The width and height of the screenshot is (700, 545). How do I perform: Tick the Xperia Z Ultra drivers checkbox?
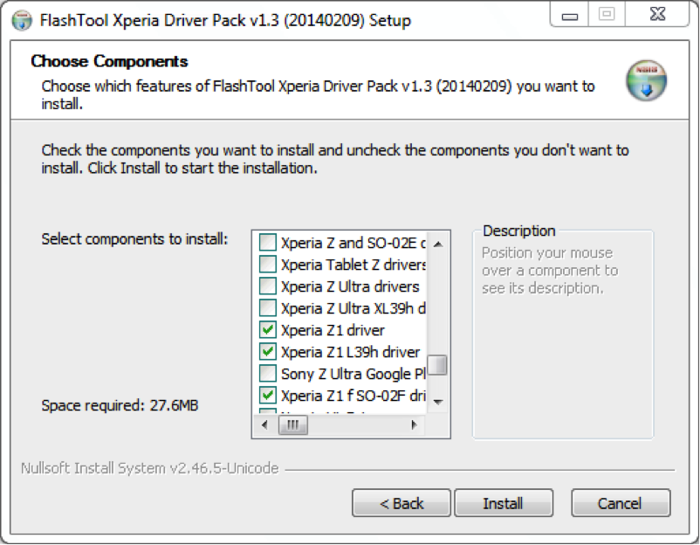click(268, 286)
